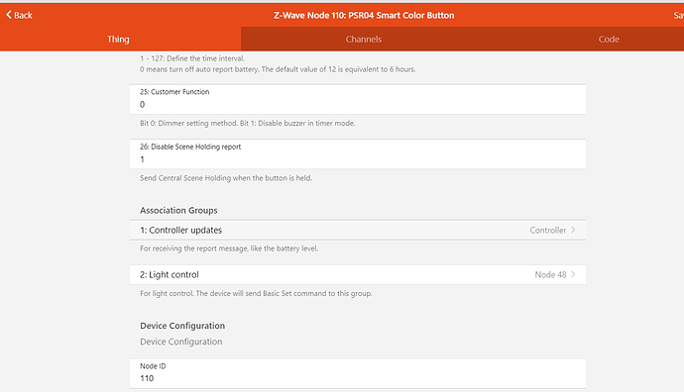Click text 'Send Central Scene Holding when the button is held.'
Viewport: 684px width, 392px height.
click(x=226, y=178)
